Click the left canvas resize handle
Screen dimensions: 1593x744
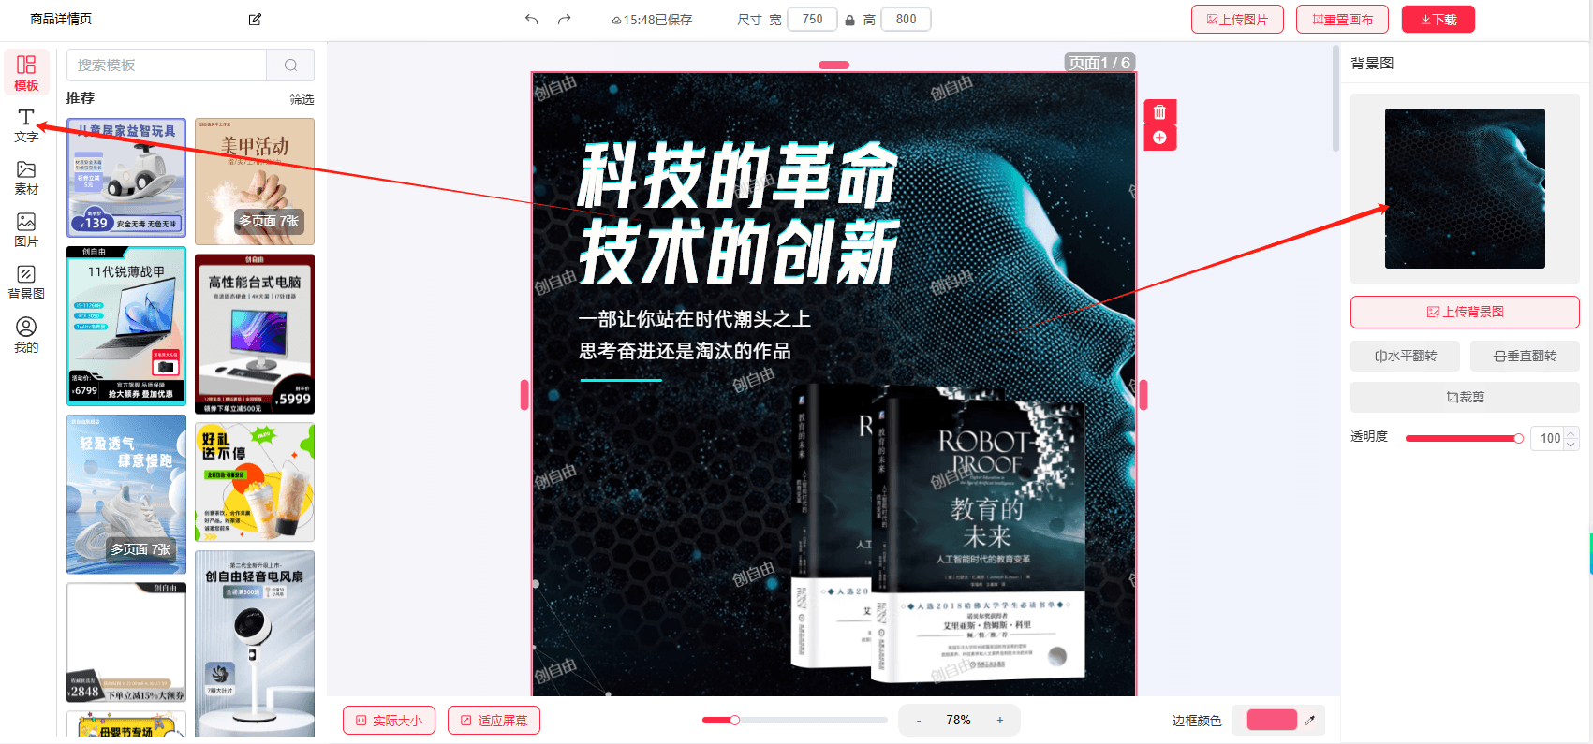coord(524,394)
